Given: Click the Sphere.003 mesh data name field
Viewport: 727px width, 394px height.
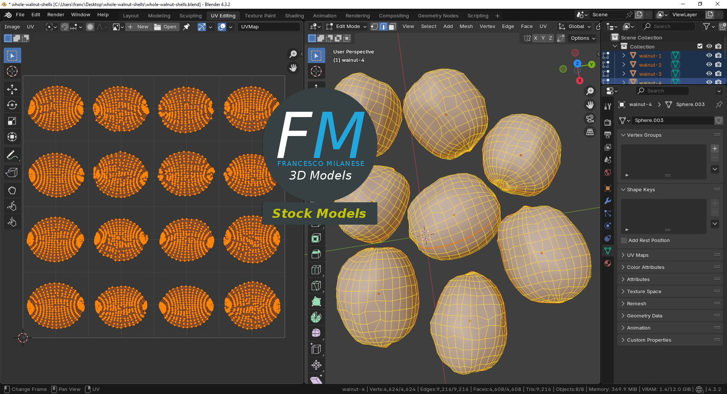Looking at the screenshot, I should (673, 120).
